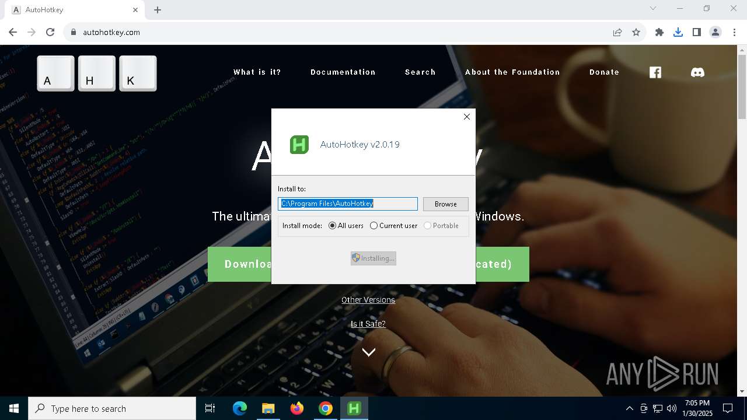Screen dimensions: 747x420
Task: Open About the Foundation menu item
Action: point(512,72)
